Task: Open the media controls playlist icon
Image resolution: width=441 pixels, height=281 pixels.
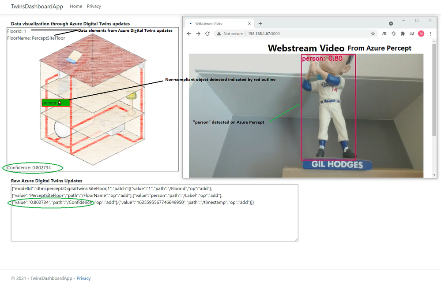Action: click(x=412, y=33)
